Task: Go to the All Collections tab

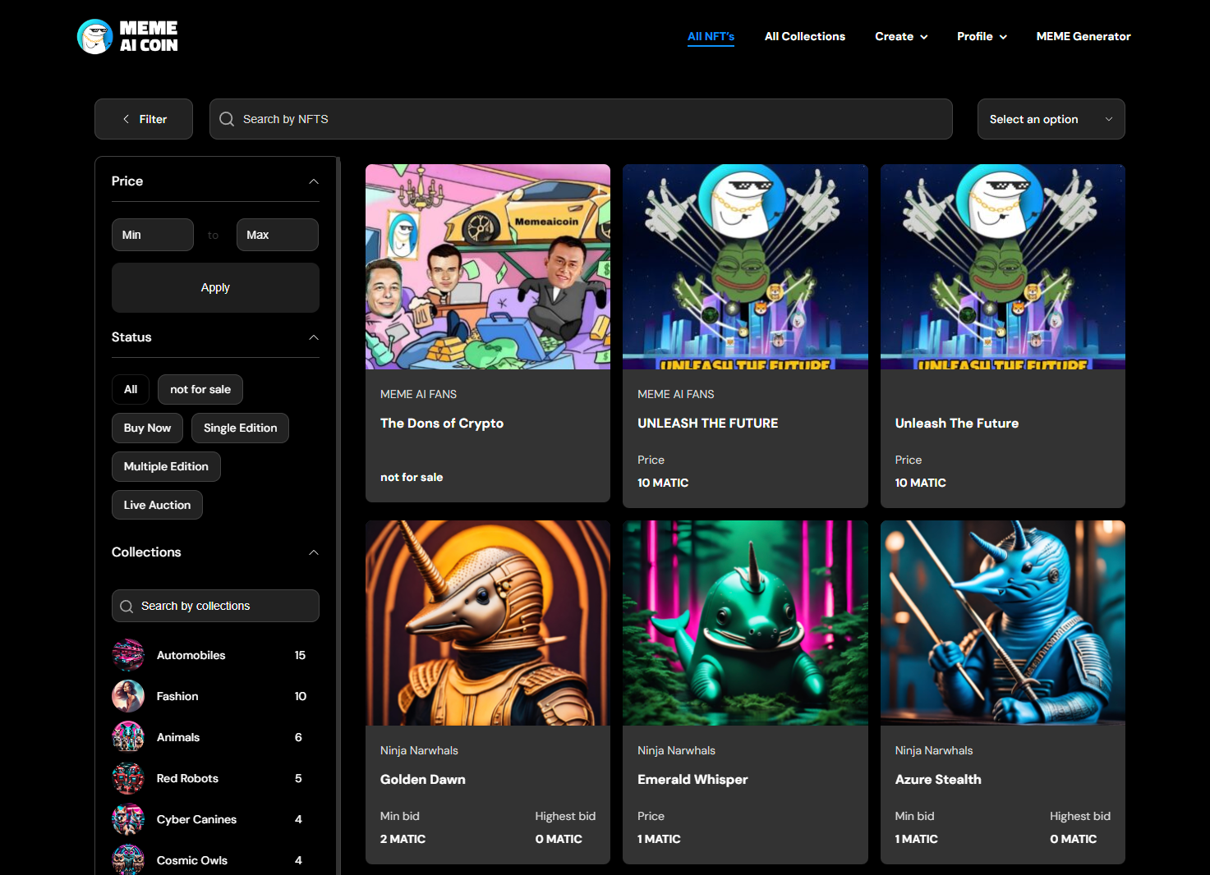Action: pos(804,36)
